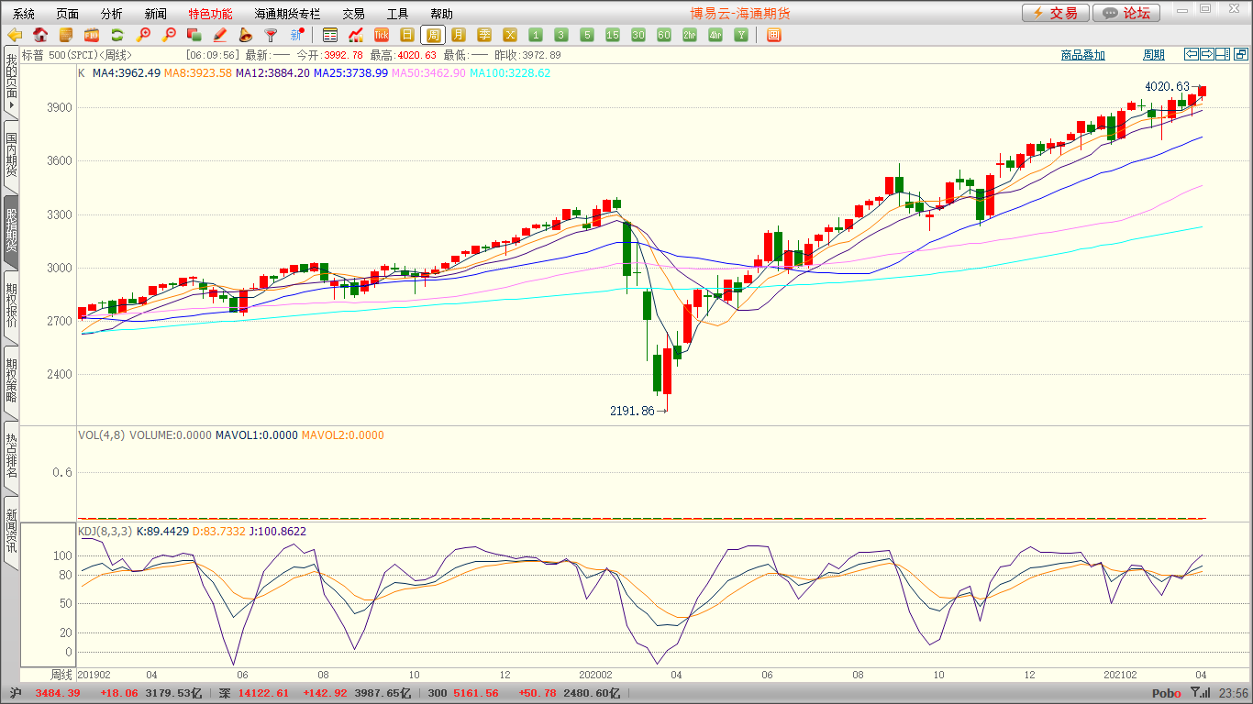
Task: Switch to the 新闻资讯 side tab
Action: coord(11,532)
